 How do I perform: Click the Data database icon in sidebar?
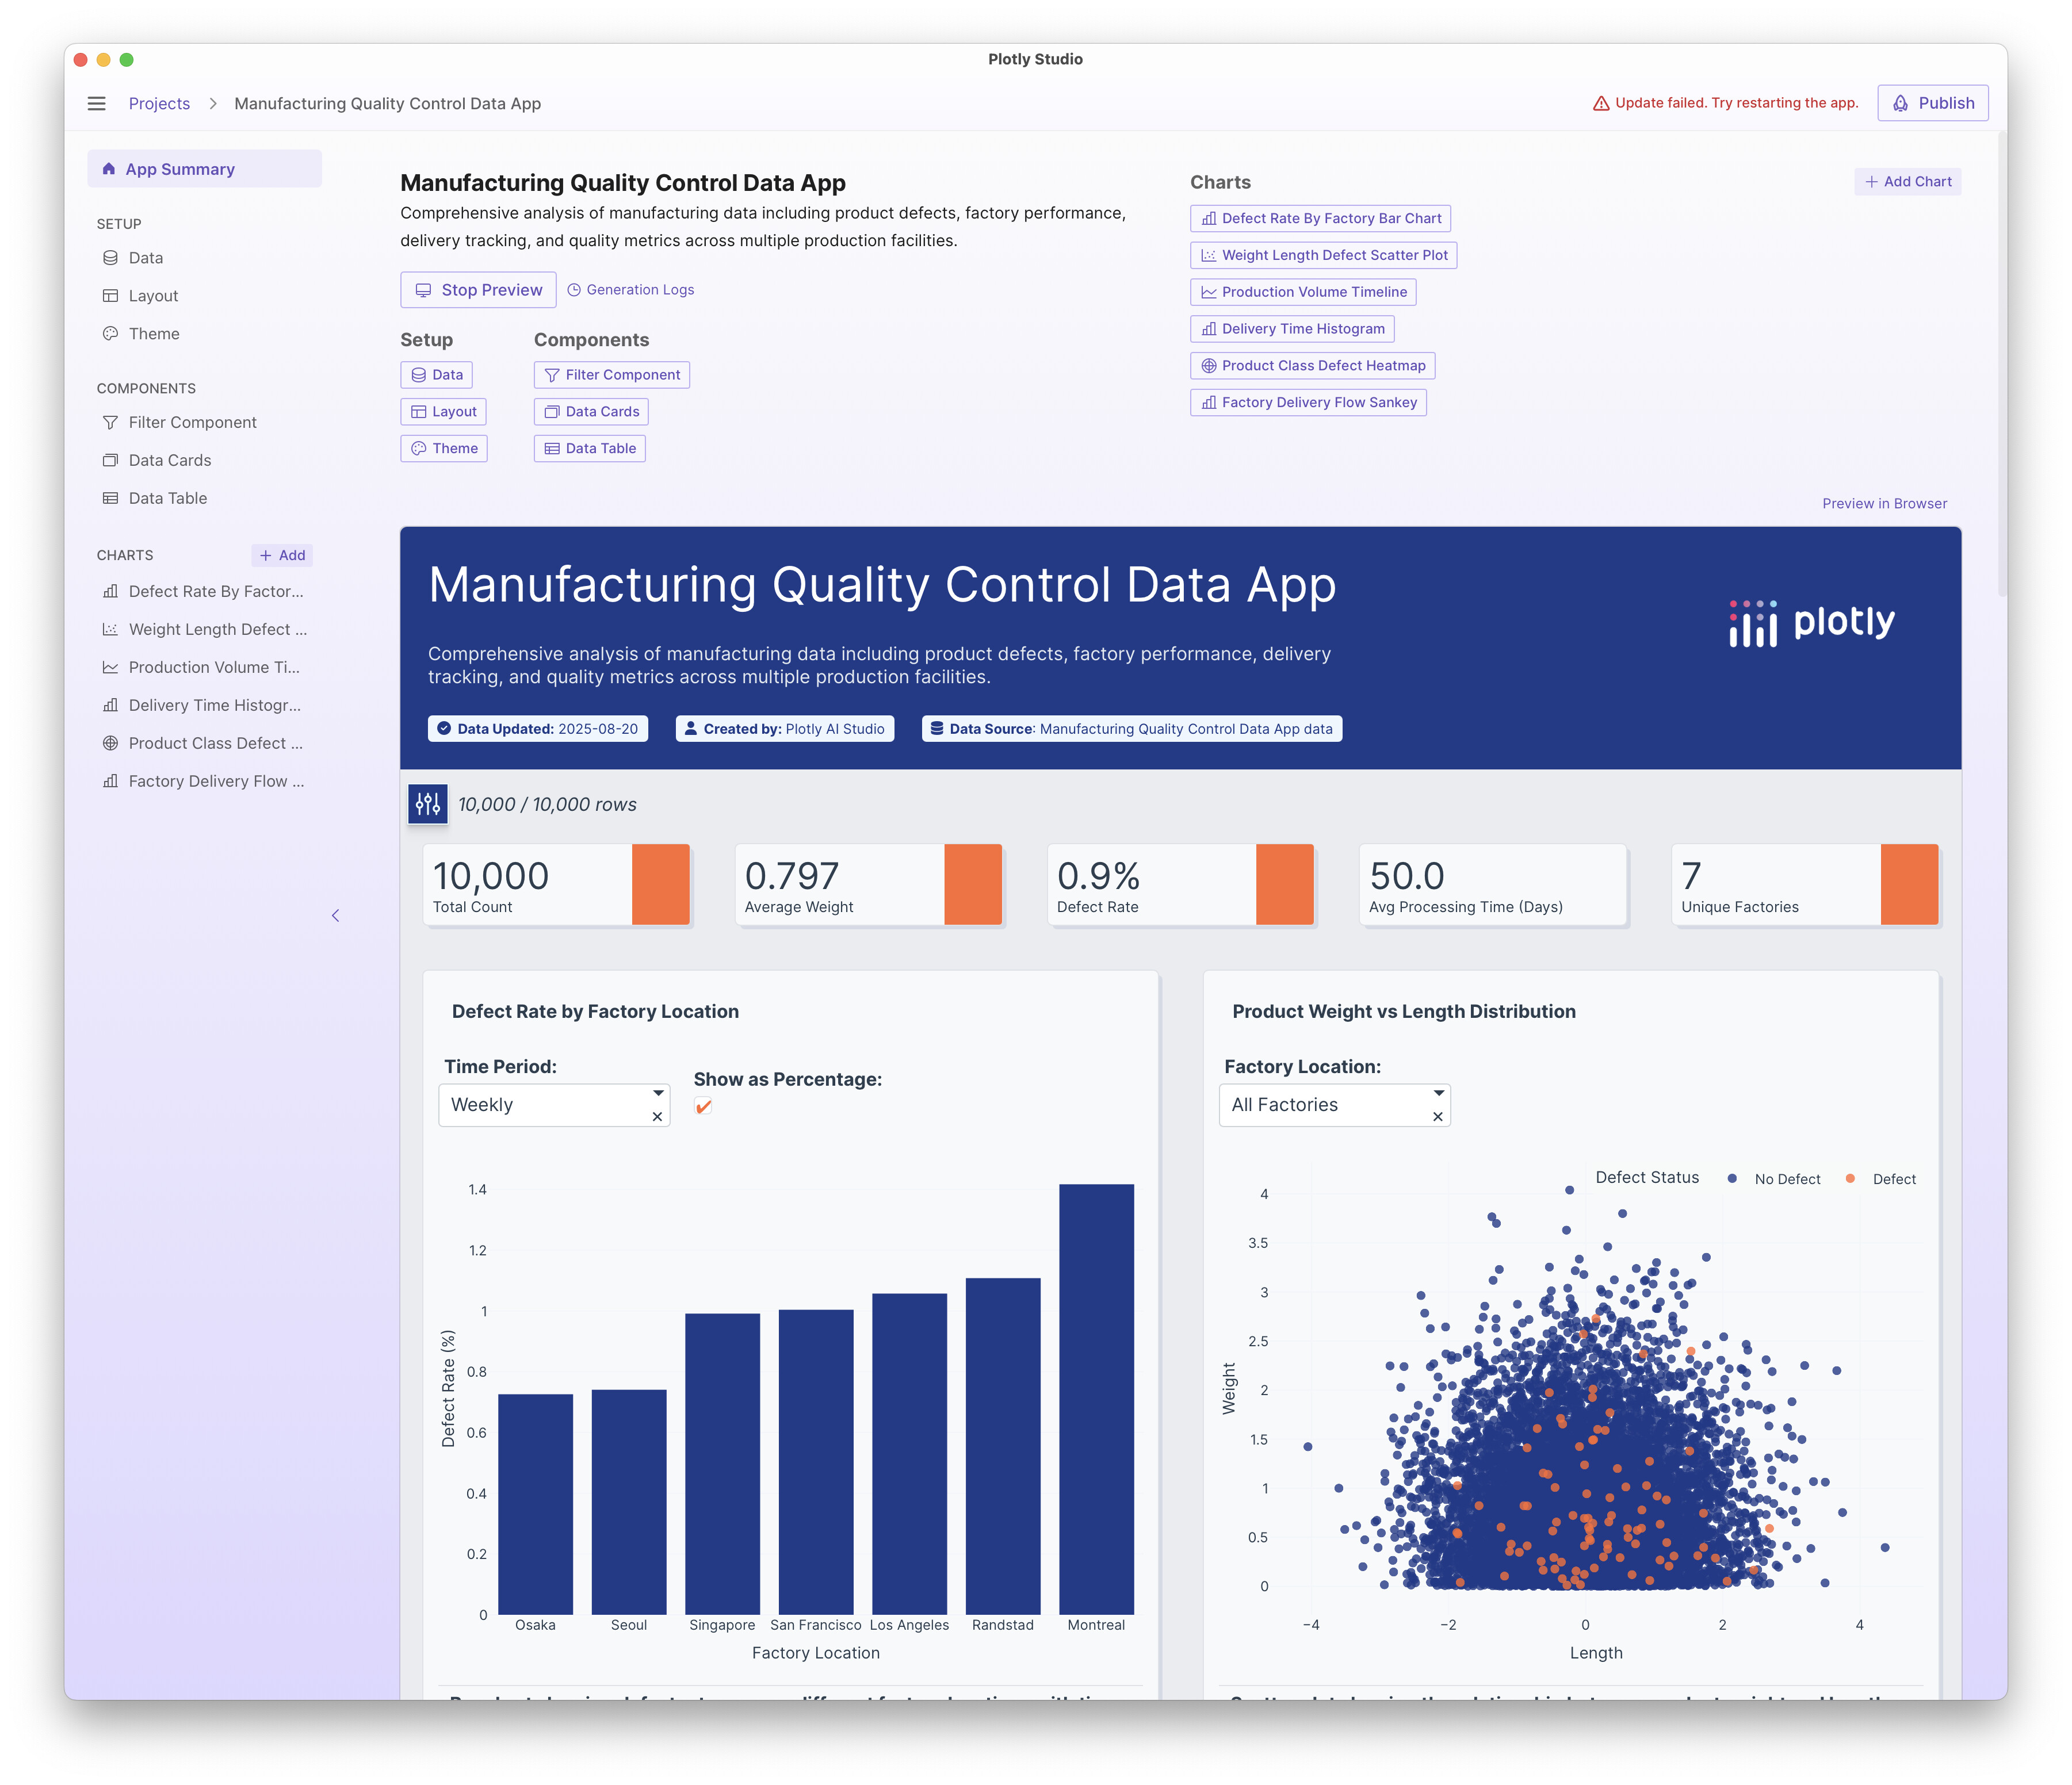pyautogui.click(x=110, y=258)
